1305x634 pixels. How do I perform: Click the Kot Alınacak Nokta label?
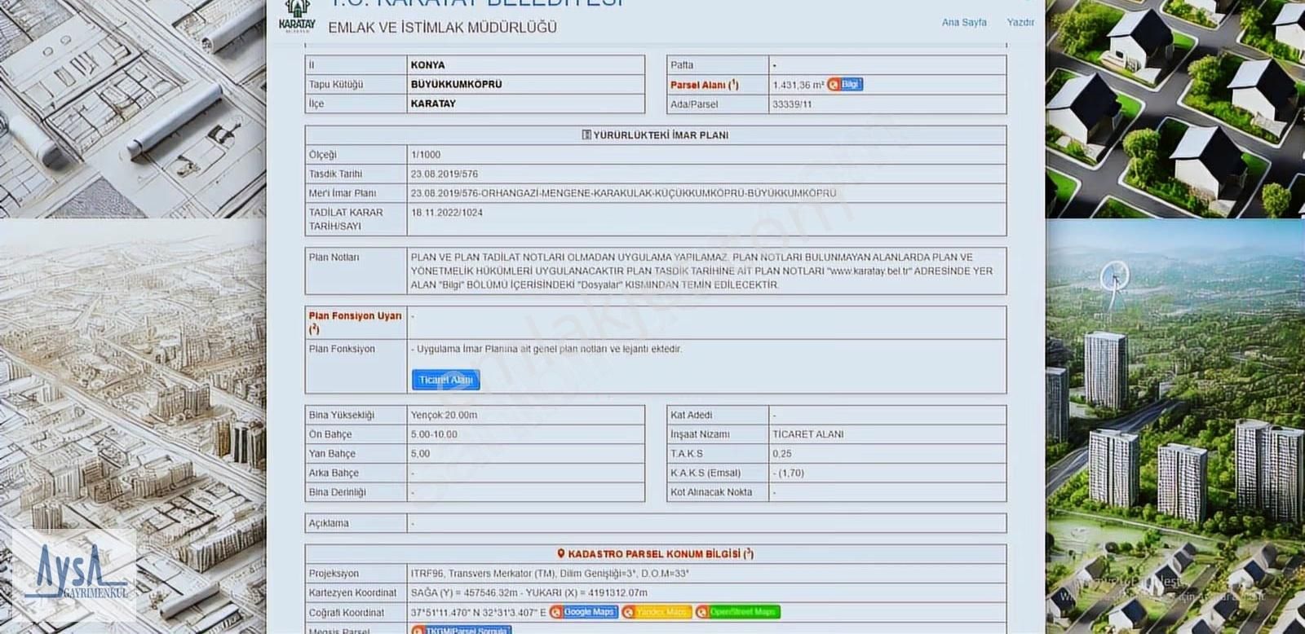pos(711,493)
